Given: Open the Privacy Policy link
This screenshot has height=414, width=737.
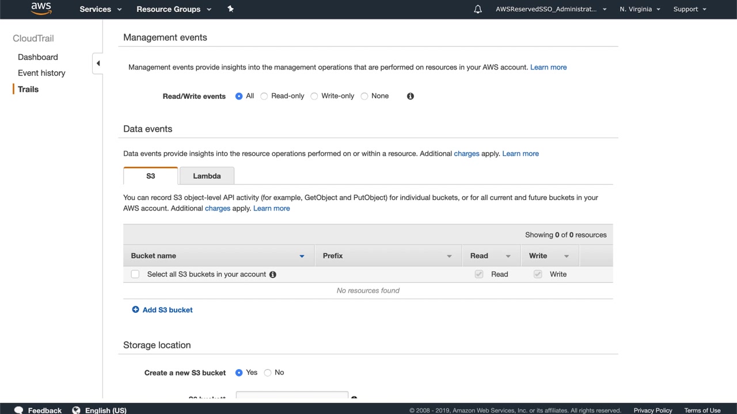Looking at the screenshot, I should tap(653, 410).
